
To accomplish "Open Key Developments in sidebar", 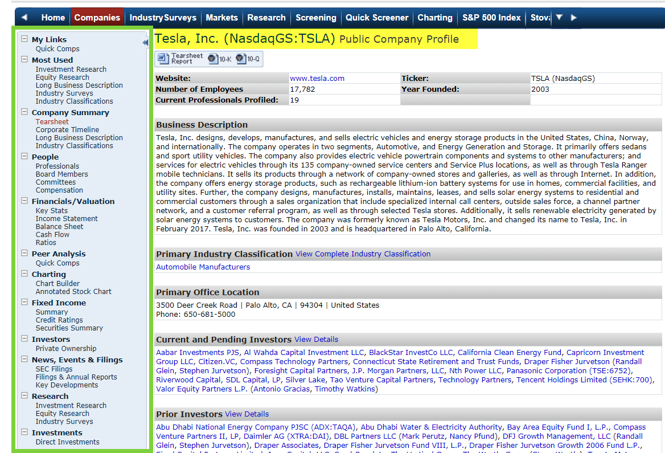I will click(67, 386).
